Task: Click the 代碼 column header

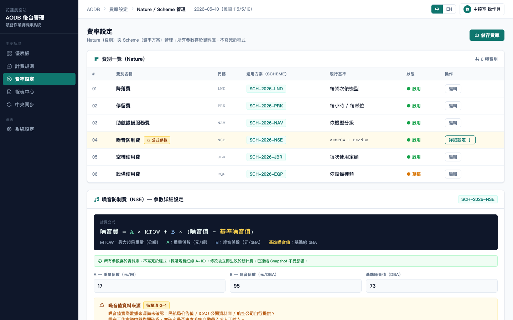Action: (x=222, y=74)
